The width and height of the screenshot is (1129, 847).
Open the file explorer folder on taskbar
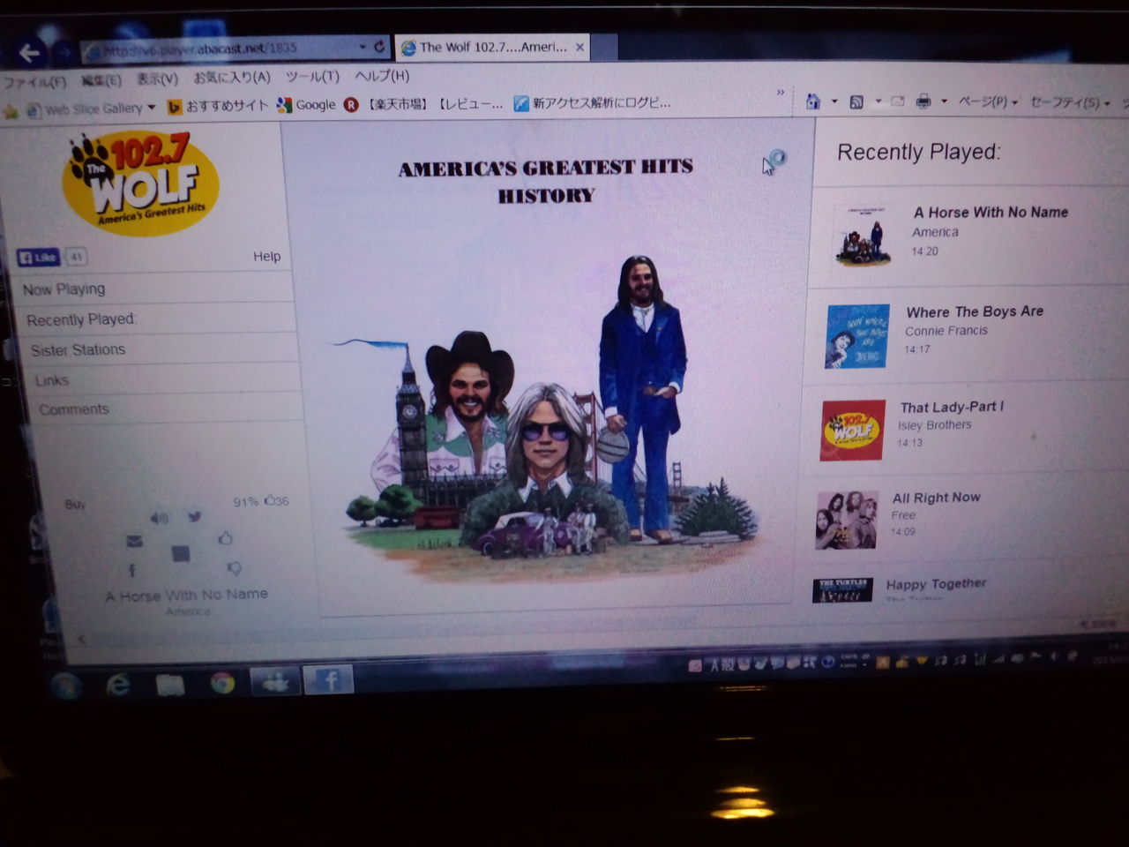click(x=169, y=684)
